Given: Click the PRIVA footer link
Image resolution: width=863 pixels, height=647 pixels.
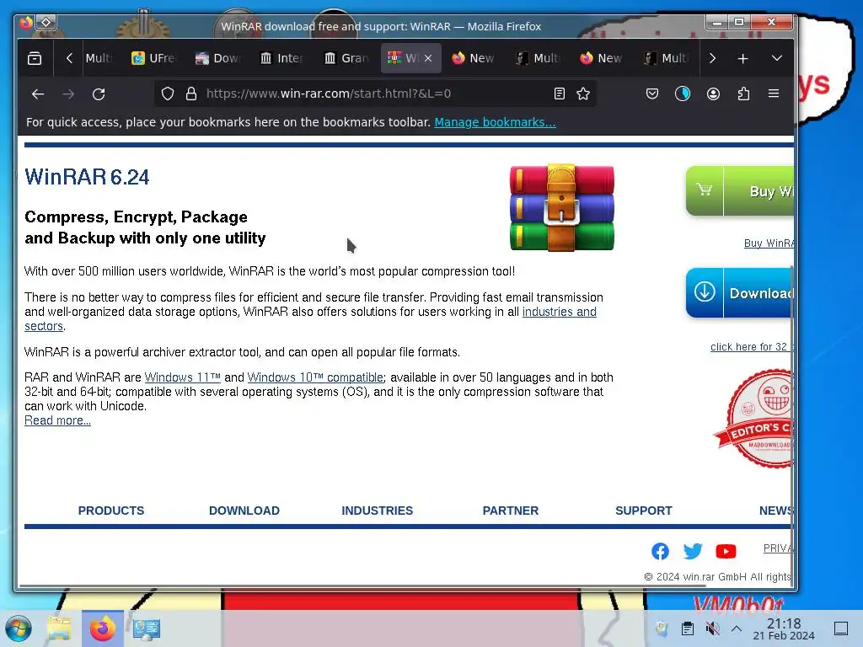Looking at the screenshot, I should coord(778,548).
